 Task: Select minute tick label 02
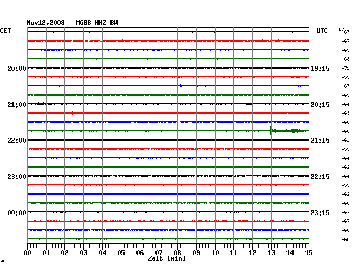(x=64, y=253)
